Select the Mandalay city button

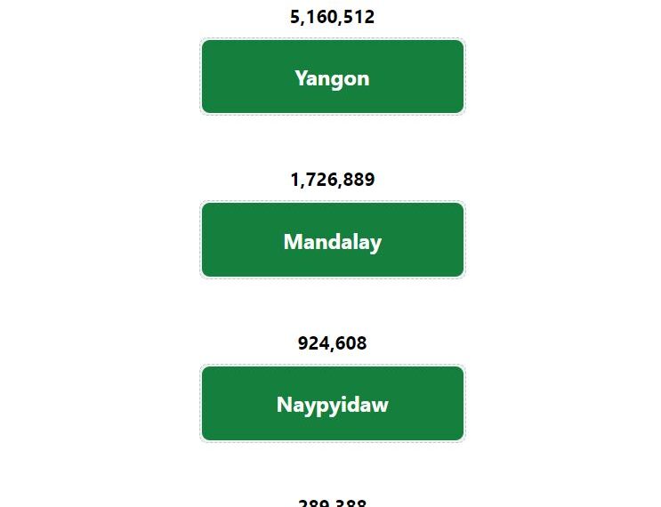point(333,240)
